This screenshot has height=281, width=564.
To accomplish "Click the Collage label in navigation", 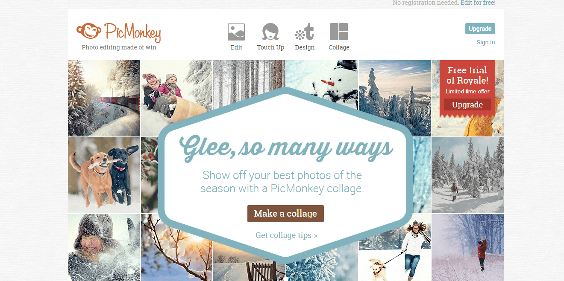I will pos(339,47).
